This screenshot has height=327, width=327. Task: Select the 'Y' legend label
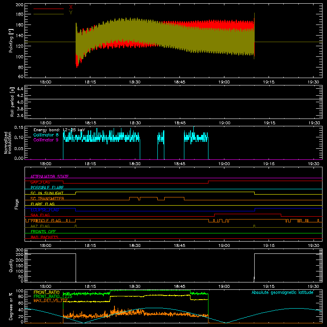(x=71, y=13)
